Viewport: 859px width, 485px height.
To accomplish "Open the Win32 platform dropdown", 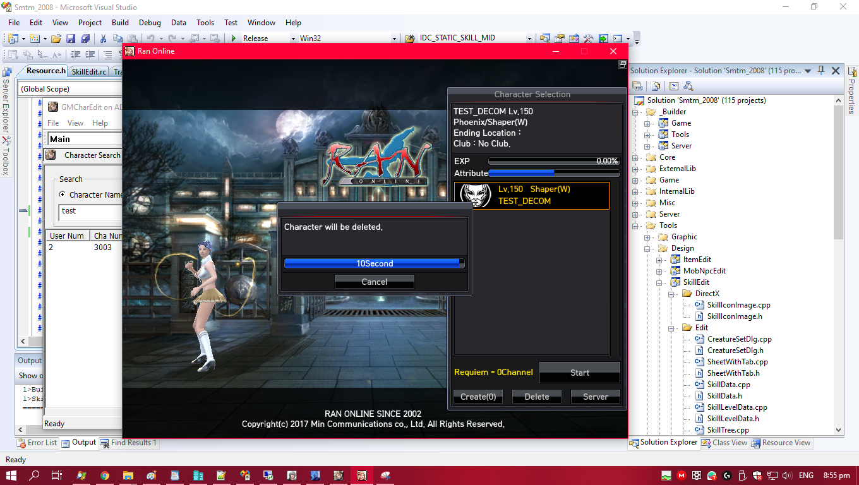I will [x=394, y=39].
